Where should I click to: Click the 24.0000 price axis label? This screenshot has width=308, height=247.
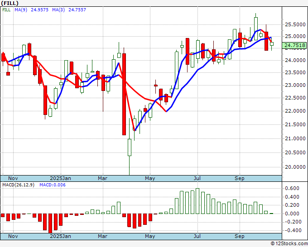tap(295, 60)
